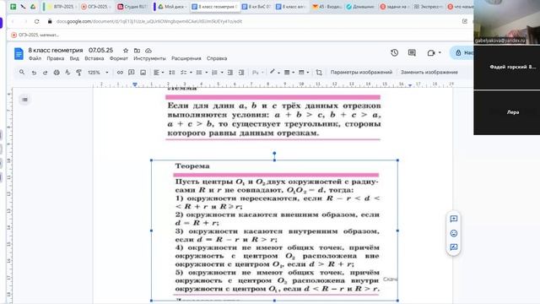The height and width of the screenshot is (304, 540).
Task: Open Параметры изображений options
Action: [361, 73]
